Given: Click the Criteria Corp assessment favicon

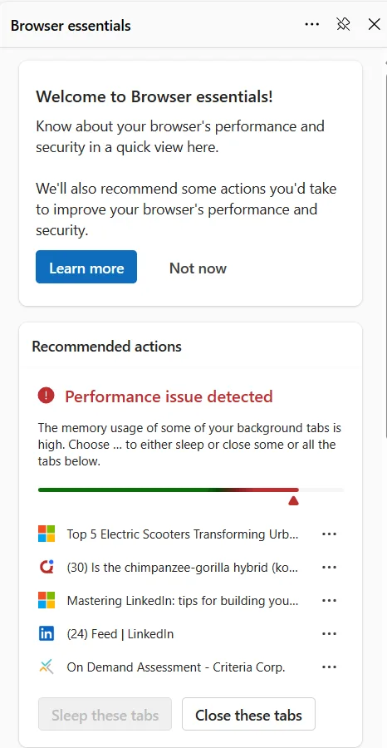Looking at the screenshot, I should click(47, 667).
